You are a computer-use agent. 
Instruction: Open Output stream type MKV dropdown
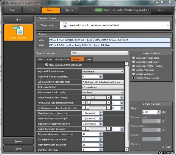[100, 53]
